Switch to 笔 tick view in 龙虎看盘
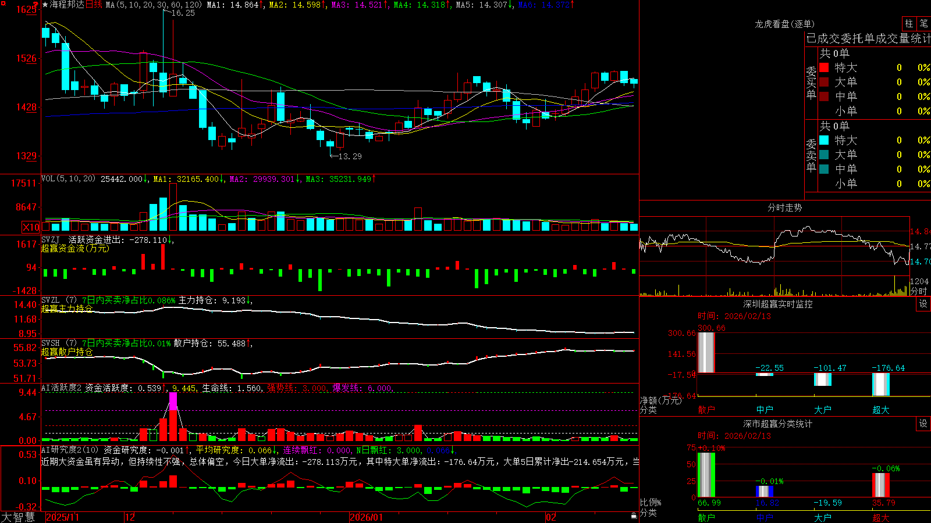The width and height of the screenshot is (931, 523). 923,24
